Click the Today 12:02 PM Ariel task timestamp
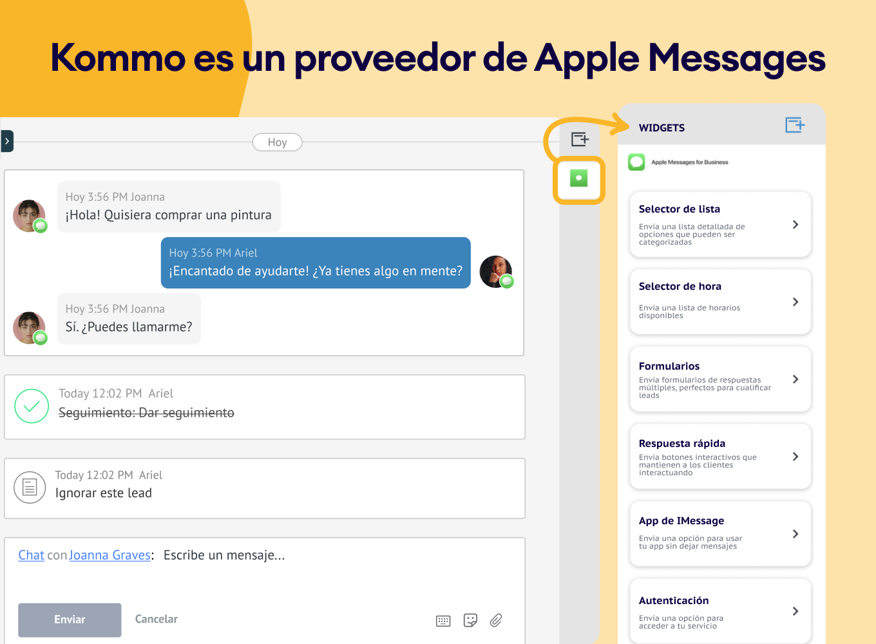The height and width of the screenshot is (644, 876). coord(116,393)
